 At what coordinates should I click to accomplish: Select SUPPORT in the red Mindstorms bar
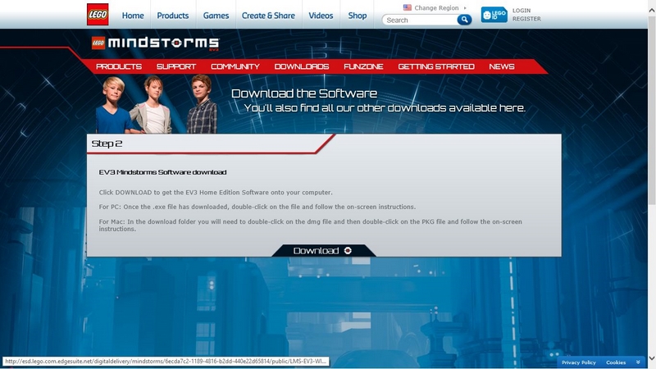tap(176, 66)
